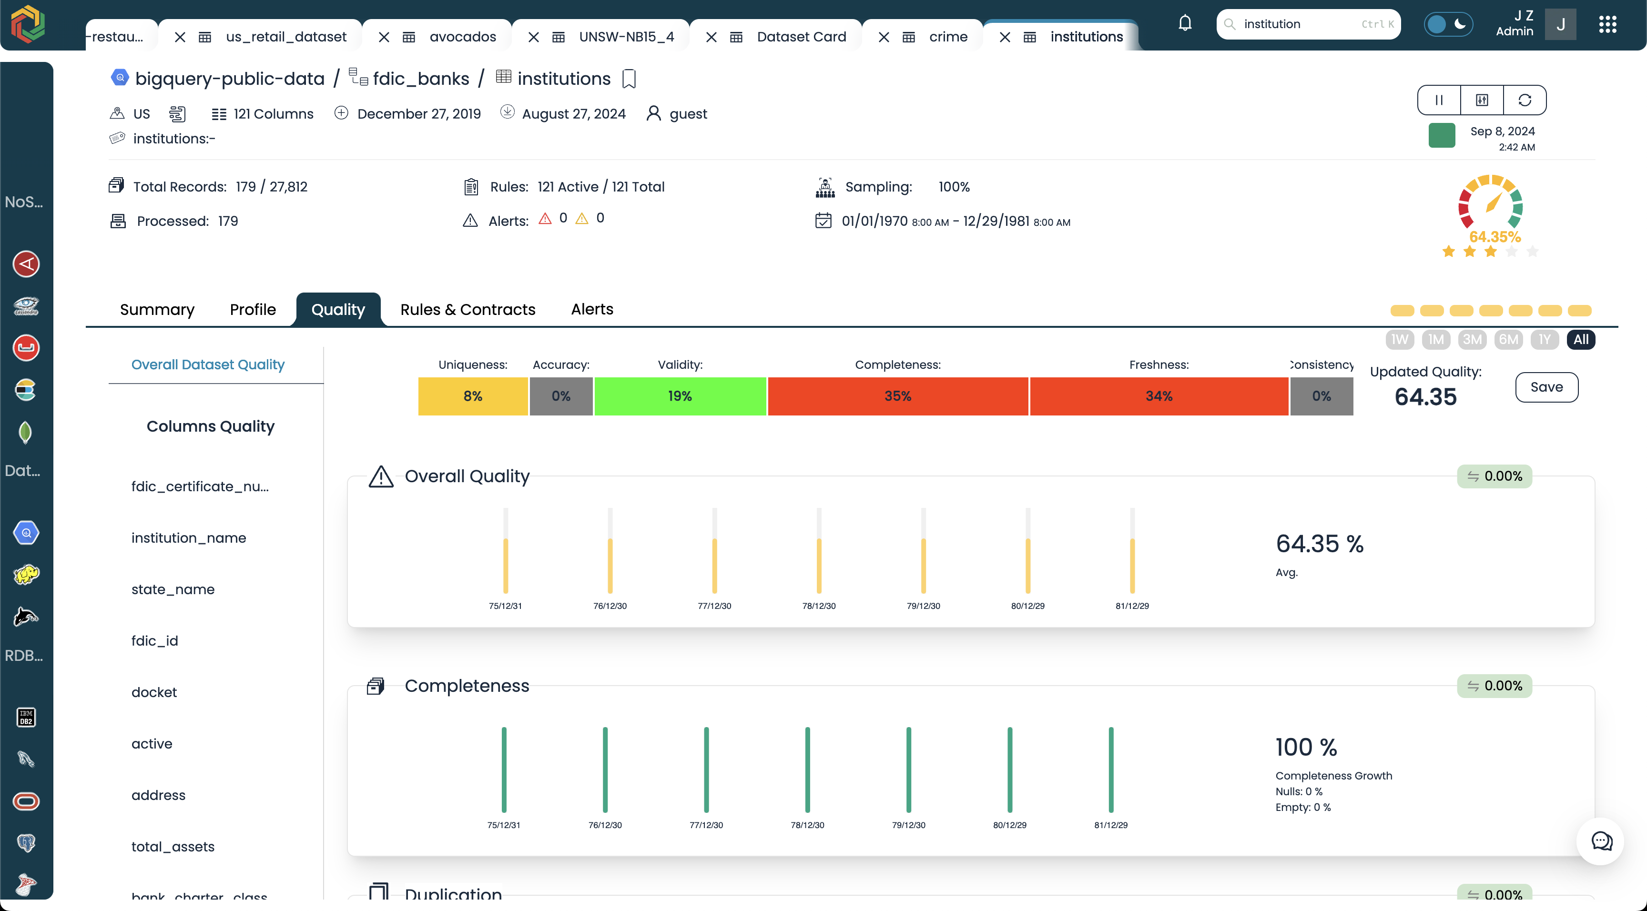
Task: Select the institution_name column
Action: click(189, 538)
